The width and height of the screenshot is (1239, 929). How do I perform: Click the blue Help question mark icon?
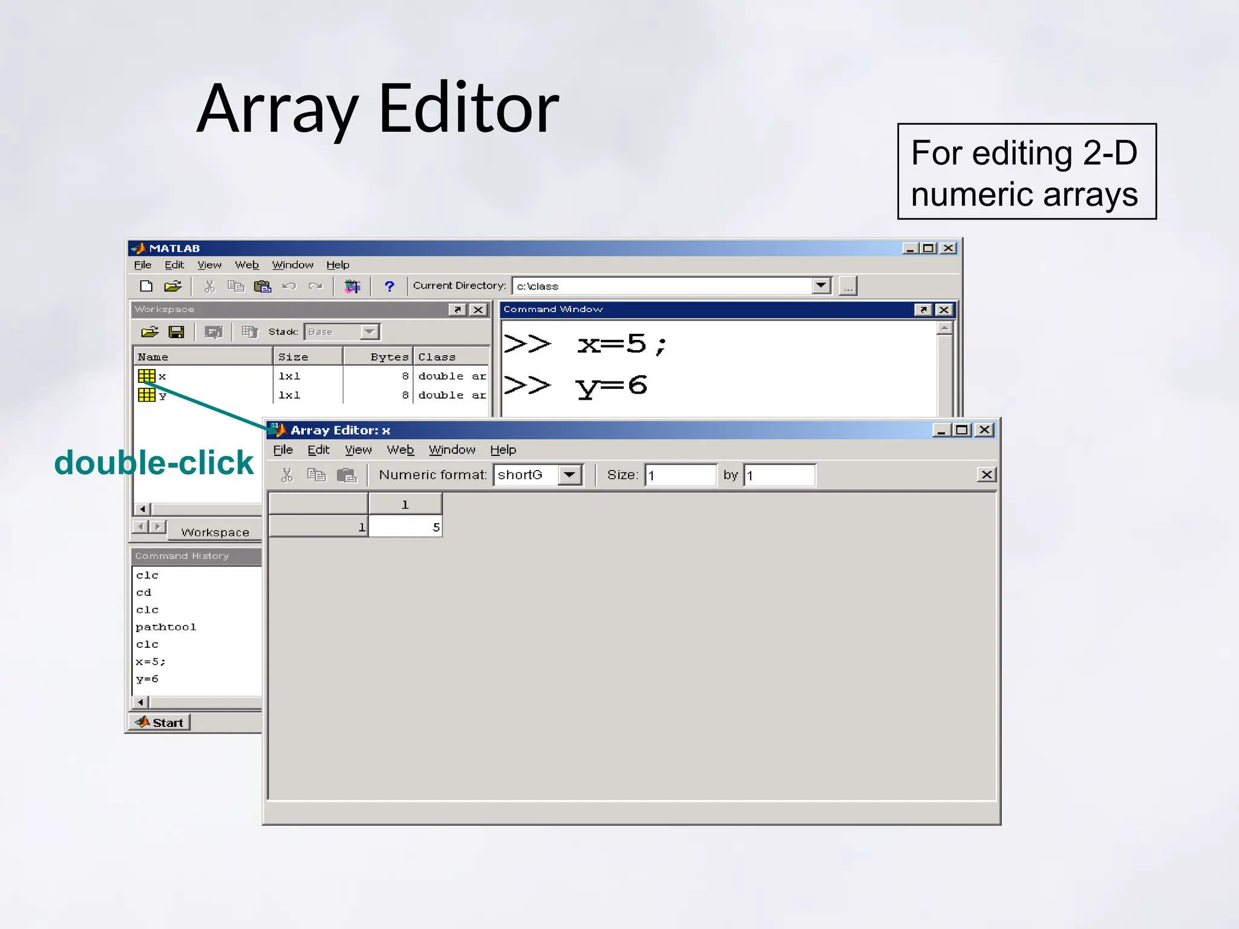point(389,286)
